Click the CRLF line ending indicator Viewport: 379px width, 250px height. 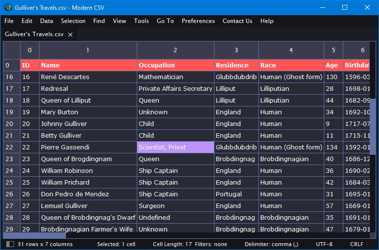357,244
